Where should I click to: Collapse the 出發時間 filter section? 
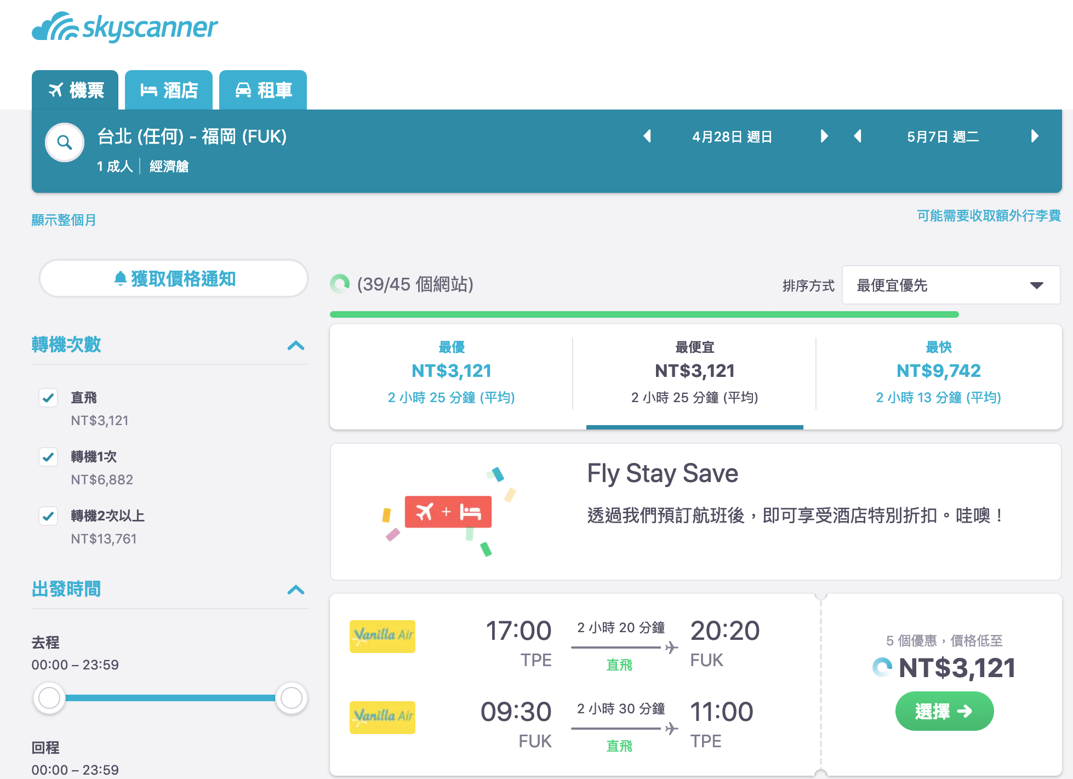[x=296, y=589]
